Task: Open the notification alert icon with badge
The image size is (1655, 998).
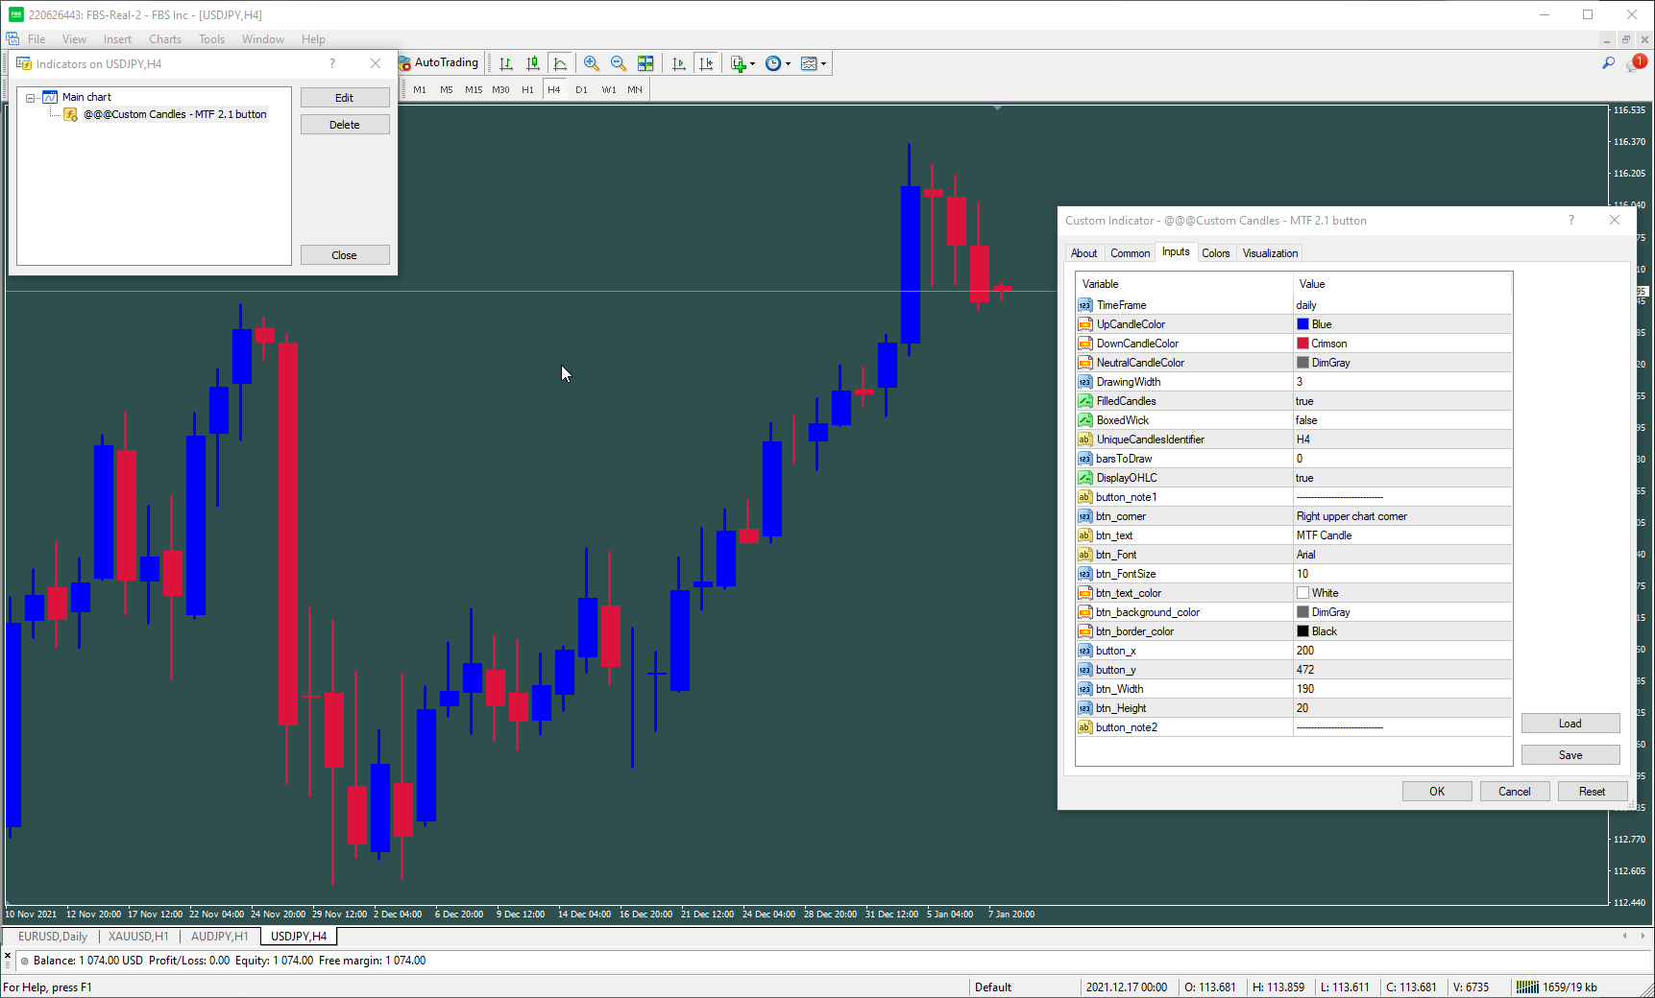Action: point(1635,63)
